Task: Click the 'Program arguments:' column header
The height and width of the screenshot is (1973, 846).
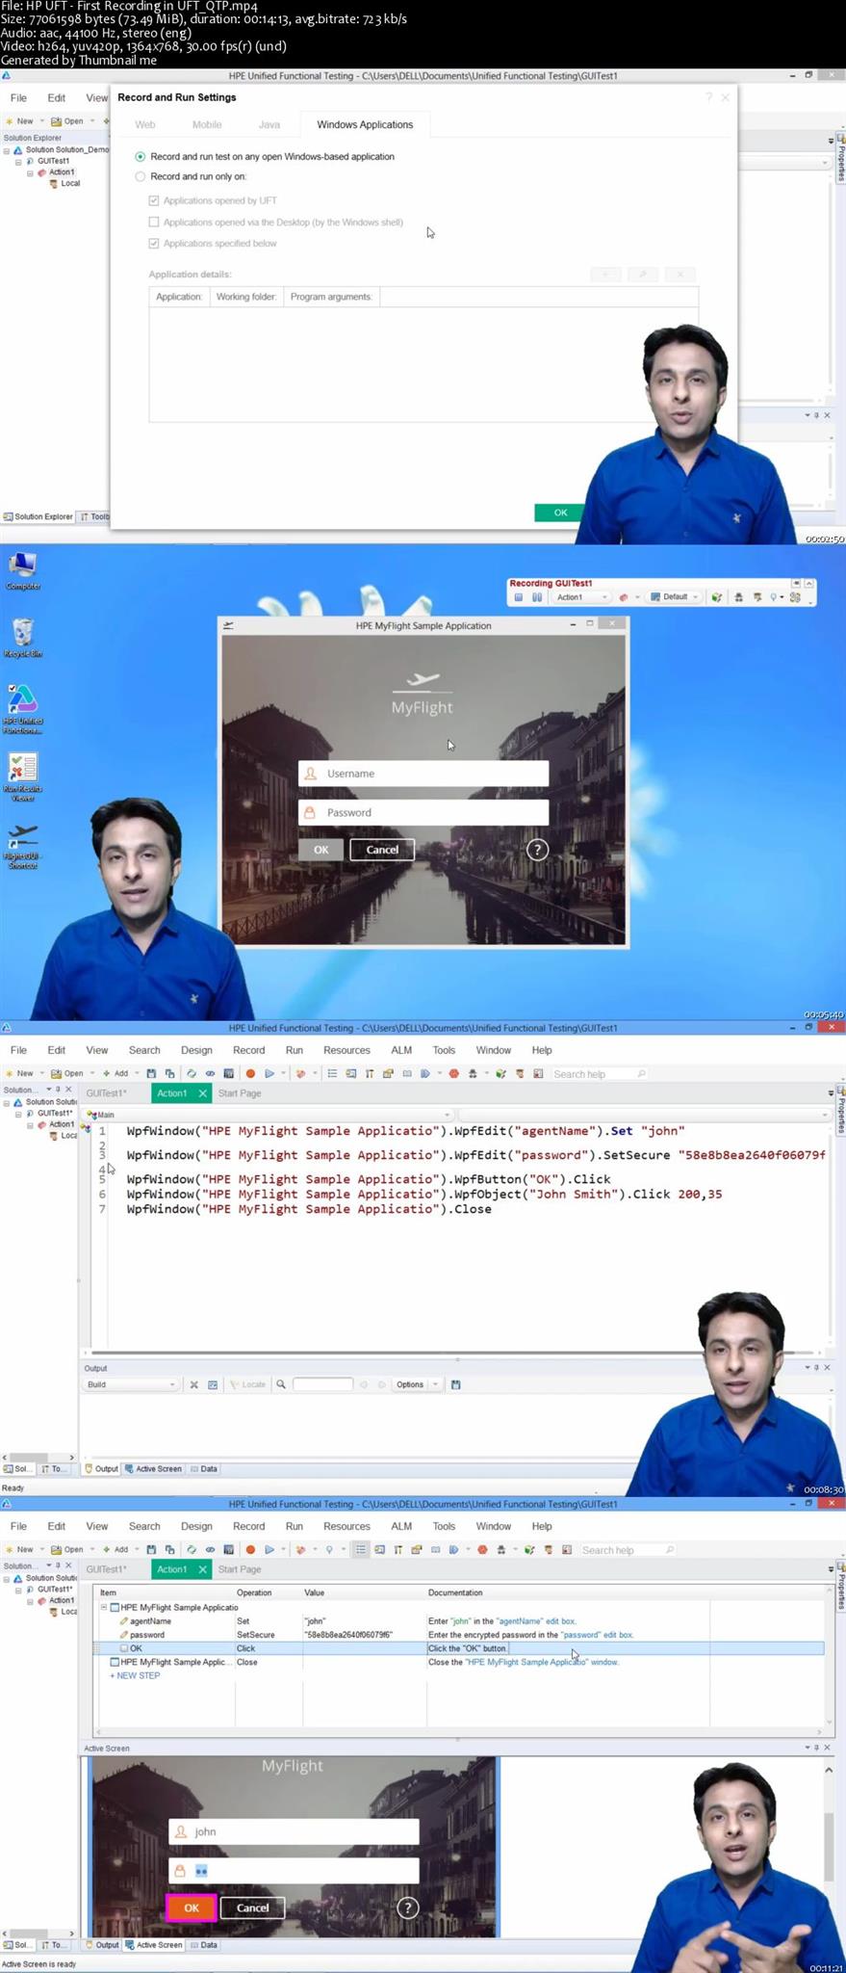Action: (331, 297)
